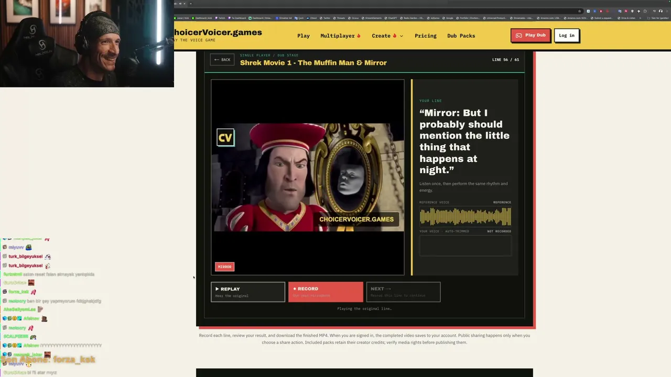Start recording with the RECORD button
Image resolution: width=671 pixels, height=377 pixels.
click(326, 292)
